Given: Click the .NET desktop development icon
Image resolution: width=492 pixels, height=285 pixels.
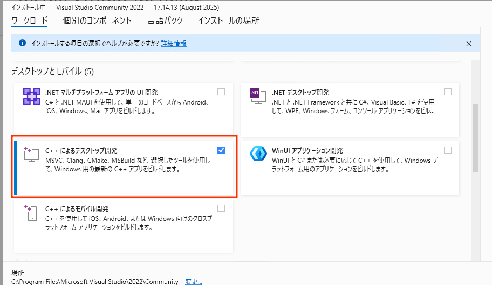Looking at the screenshot, I should pos(257,95).
